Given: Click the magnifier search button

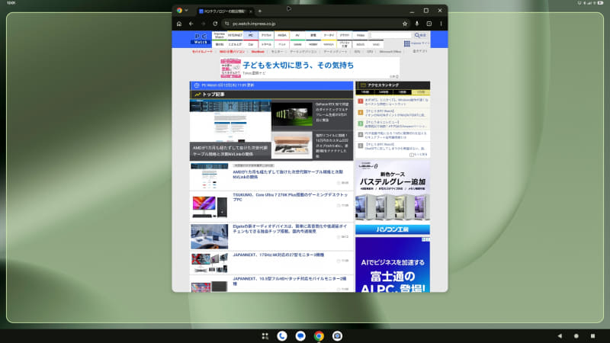Looking at the screenshot, I should click(420, 35).
